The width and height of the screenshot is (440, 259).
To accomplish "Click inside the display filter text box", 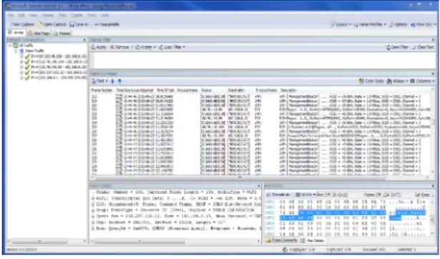I will (264, 60).
